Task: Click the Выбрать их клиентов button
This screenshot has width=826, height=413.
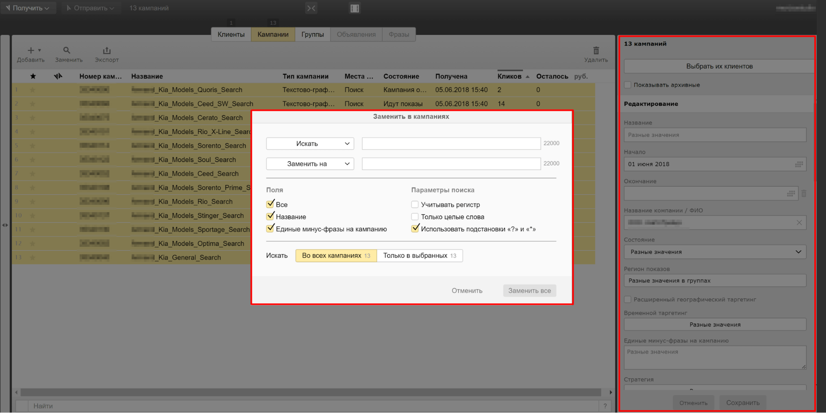Action: (x=719, y=66)
